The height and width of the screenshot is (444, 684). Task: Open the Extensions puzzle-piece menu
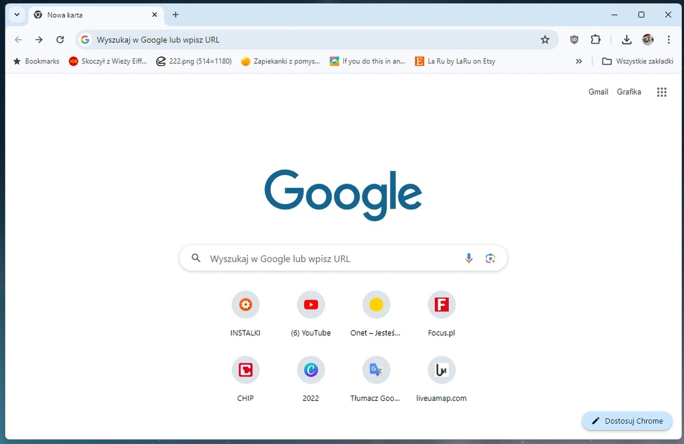click(596, 39)
